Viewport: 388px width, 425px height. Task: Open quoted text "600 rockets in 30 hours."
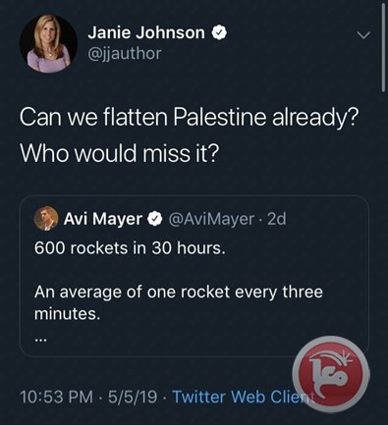(x=130, y=248)
